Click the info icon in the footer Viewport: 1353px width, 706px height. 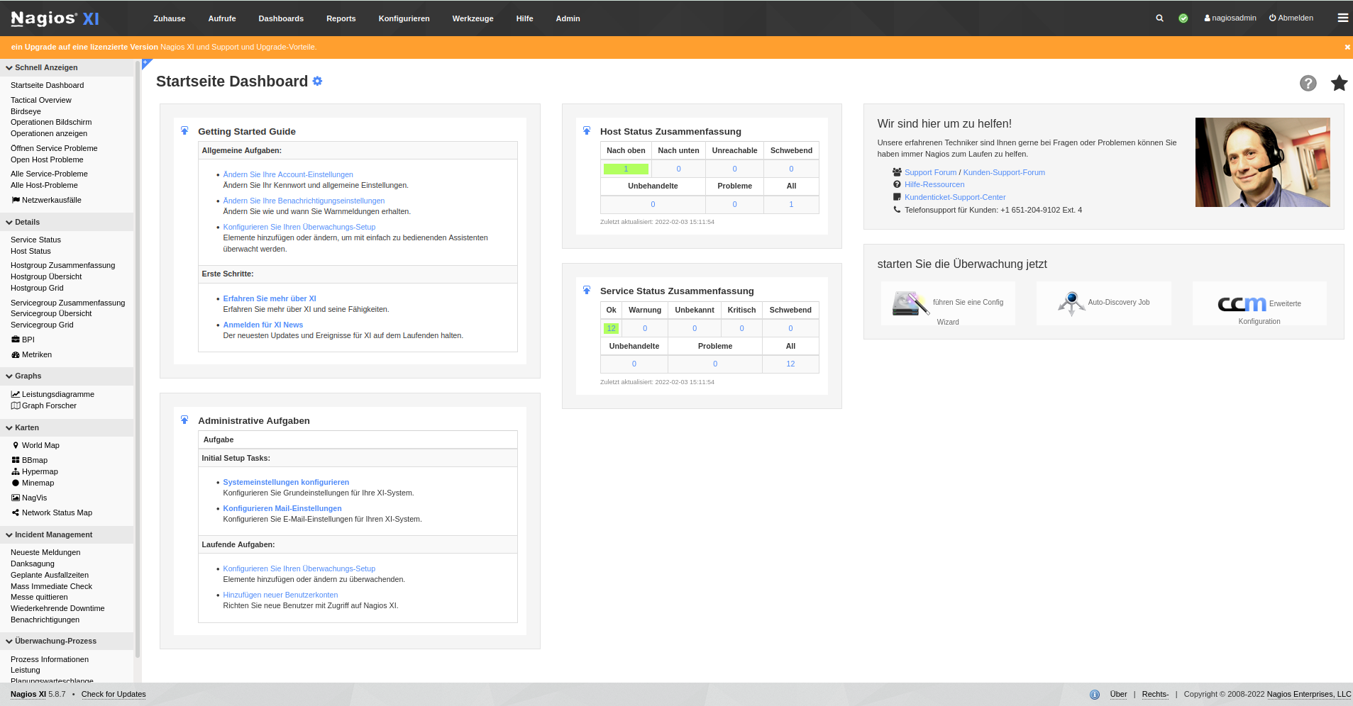(1094, 695)
